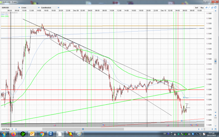219x137 pixels.
Task: Open the Windows Start menu
Action: click(x=4, y=134)
